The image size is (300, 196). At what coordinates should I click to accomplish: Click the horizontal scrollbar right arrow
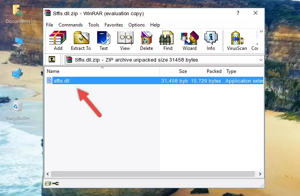click(260, 174)
